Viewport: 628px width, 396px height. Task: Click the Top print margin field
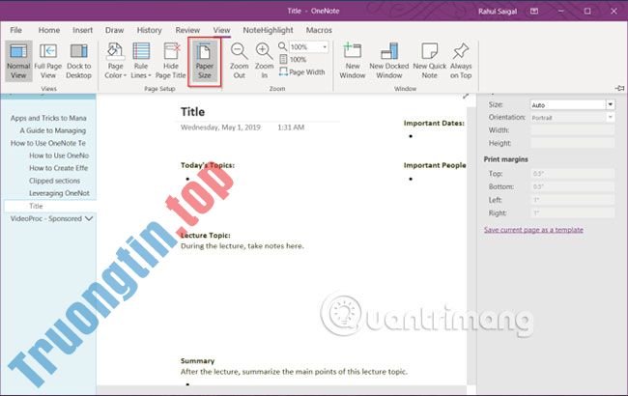click(572, 174)
